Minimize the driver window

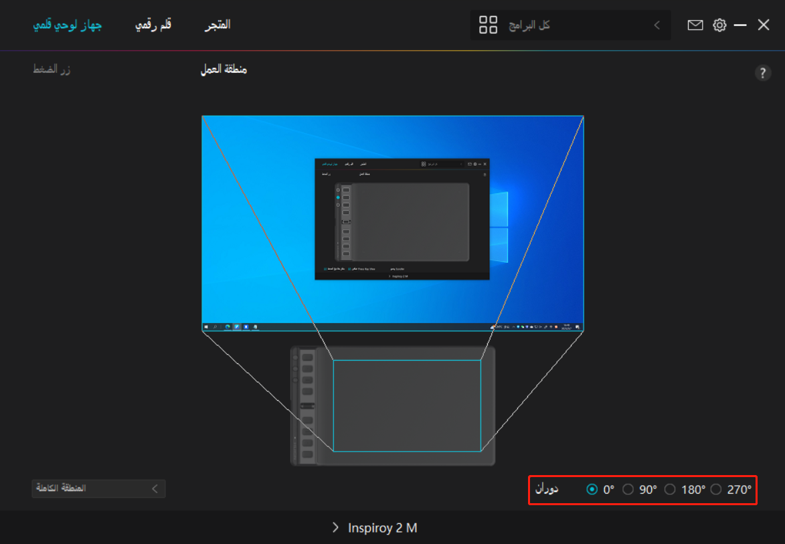(740, 24)
